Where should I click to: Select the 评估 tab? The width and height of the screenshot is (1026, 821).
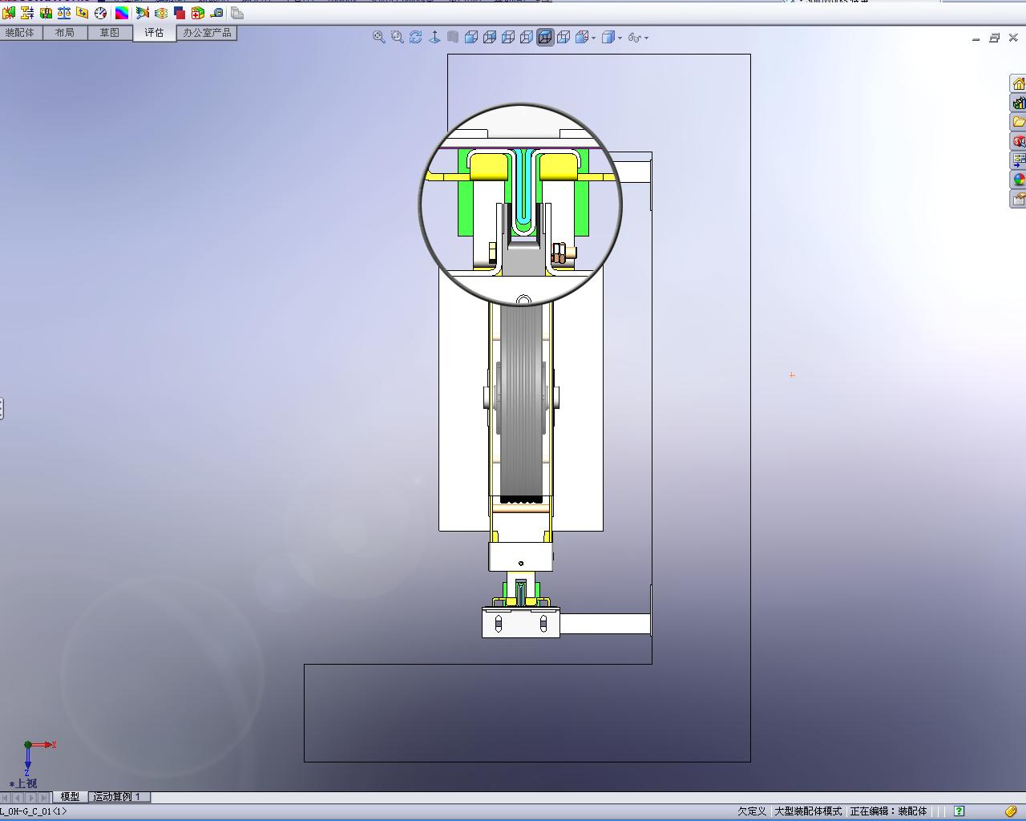pyautogui.click(x=154, y=33)
